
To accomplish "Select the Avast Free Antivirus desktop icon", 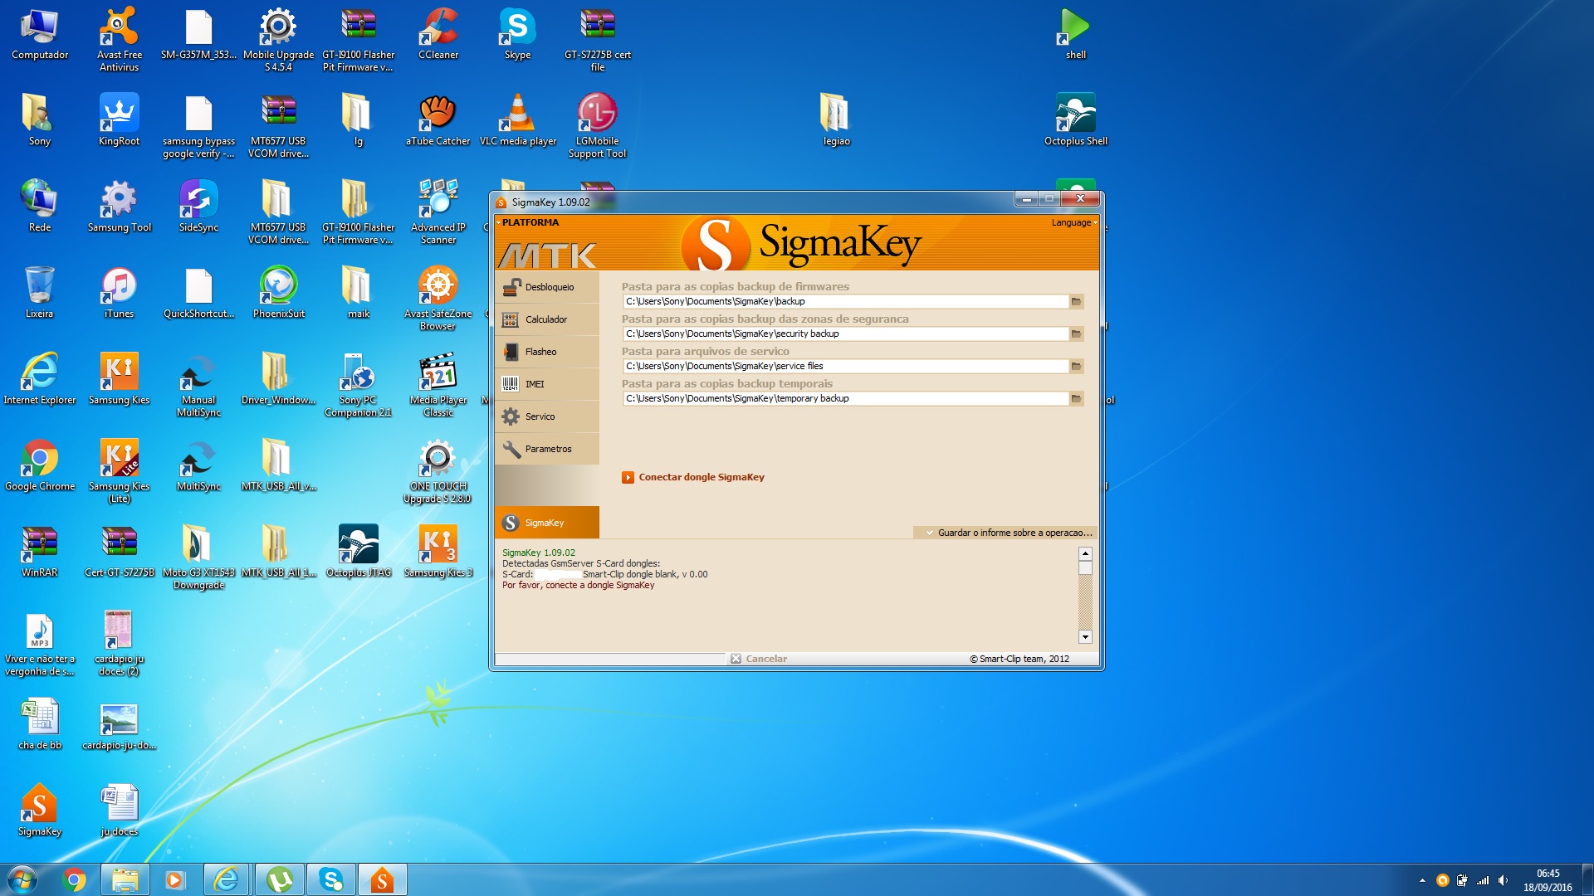I will point(120,38).
